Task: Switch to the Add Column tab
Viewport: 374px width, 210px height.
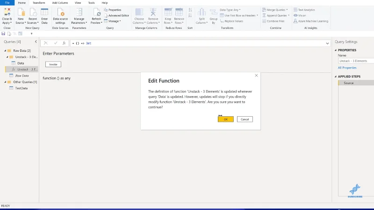Action: click(x=60, y=3)
